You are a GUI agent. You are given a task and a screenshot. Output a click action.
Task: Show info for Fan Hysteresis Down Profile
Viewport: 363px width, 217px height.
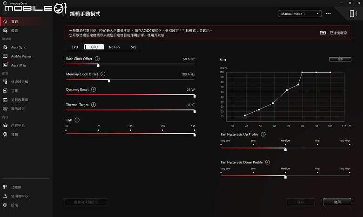coord(268,162)
